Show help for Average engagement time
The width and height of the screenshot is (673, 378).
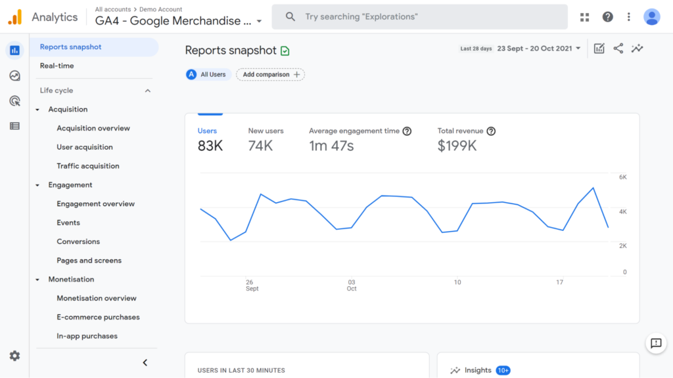(407, 131)
